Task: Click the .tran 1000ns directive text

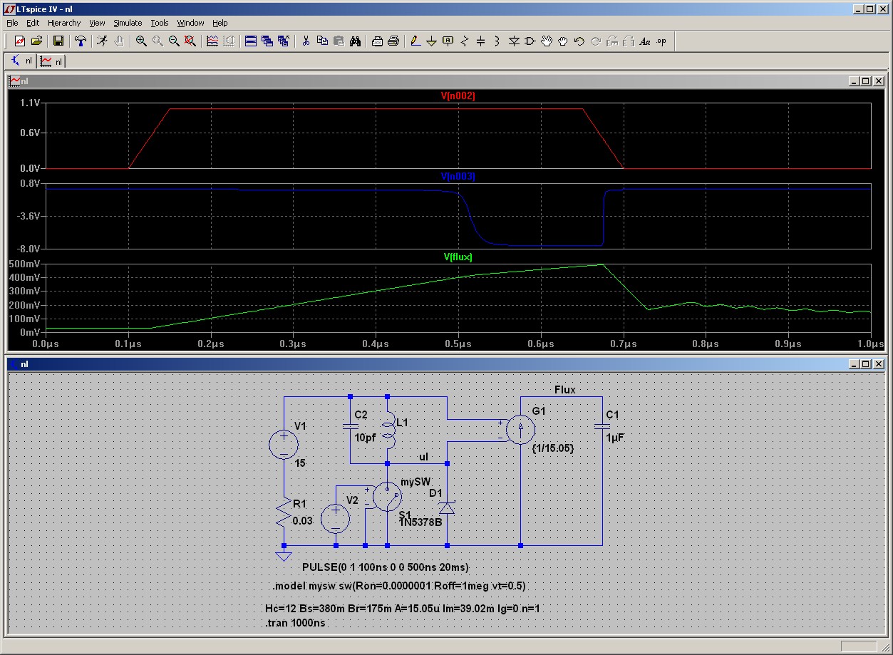Action: click(x=295, y=622)
